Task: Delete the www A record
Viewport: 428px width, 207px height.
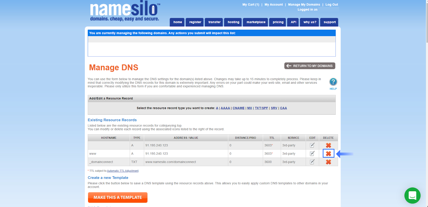Action: point(328,154)
